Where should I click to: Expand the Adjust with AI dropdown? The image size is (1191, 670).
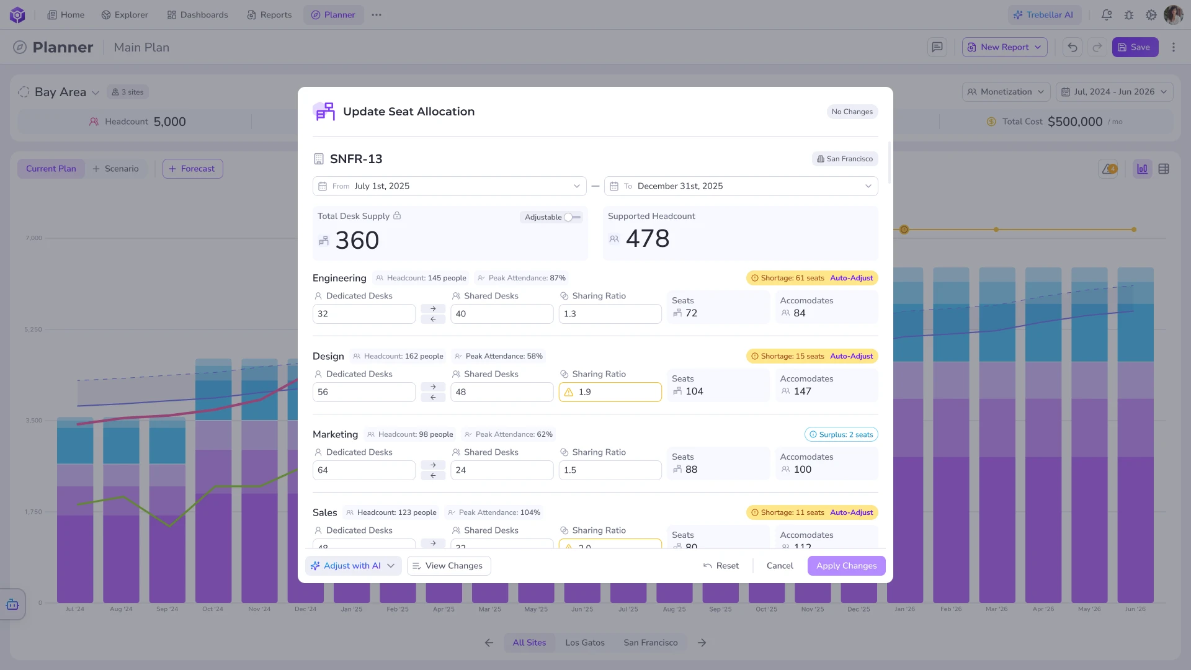coord(391,566)
